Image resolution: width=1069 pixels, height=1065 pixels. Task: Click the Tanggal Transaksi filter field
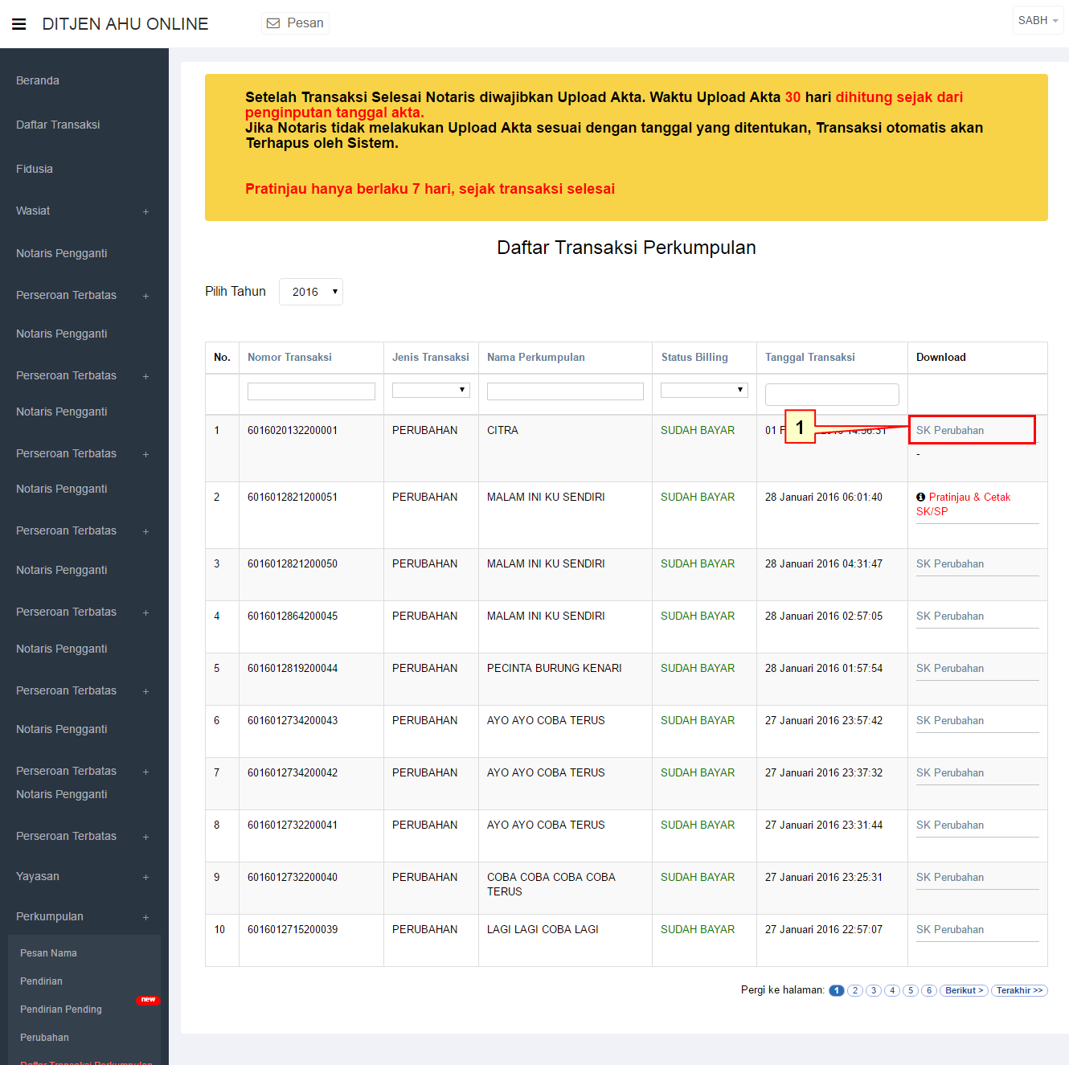[x=831, y=395]
